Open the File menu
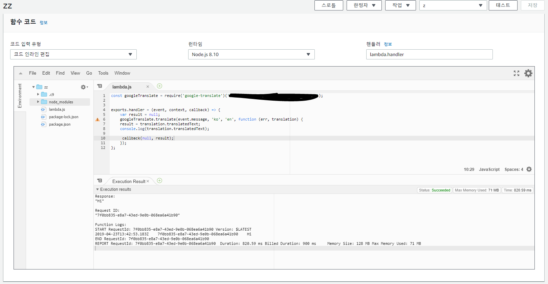 point(32,73)
